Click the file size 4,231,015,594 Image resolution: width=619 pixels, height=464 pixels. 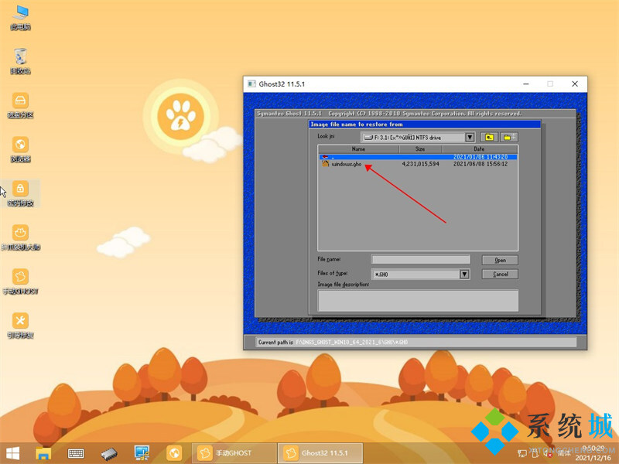pos(420,164)
